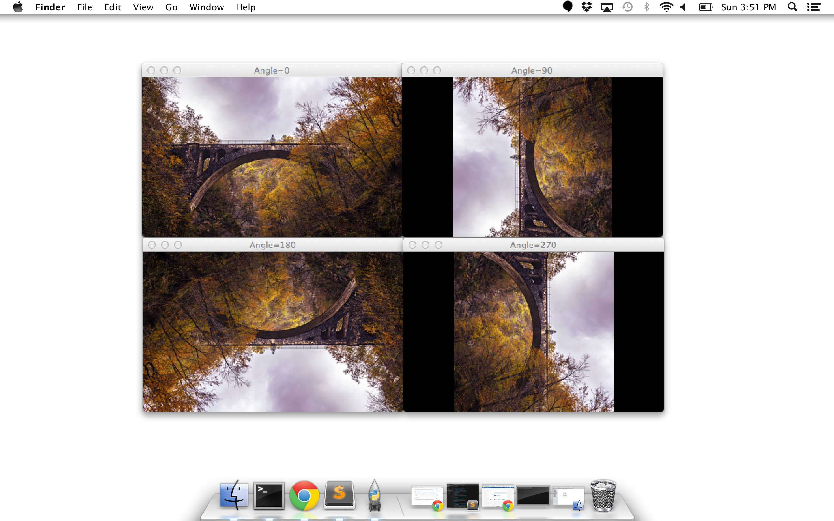Launch Terminal from the Dock
834x521 pixels.
pyautogui.click(x=269, y=496)
